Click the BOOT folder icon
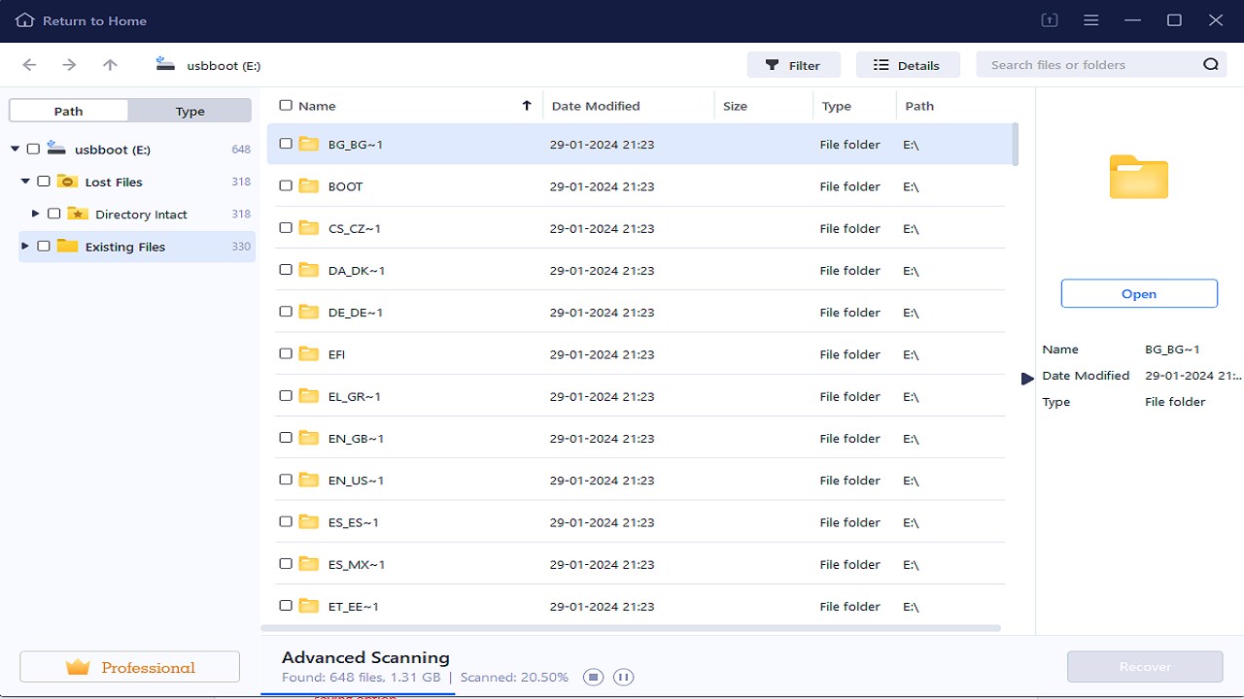Viewport: 1244px width, 699px height. pos(309,185)
